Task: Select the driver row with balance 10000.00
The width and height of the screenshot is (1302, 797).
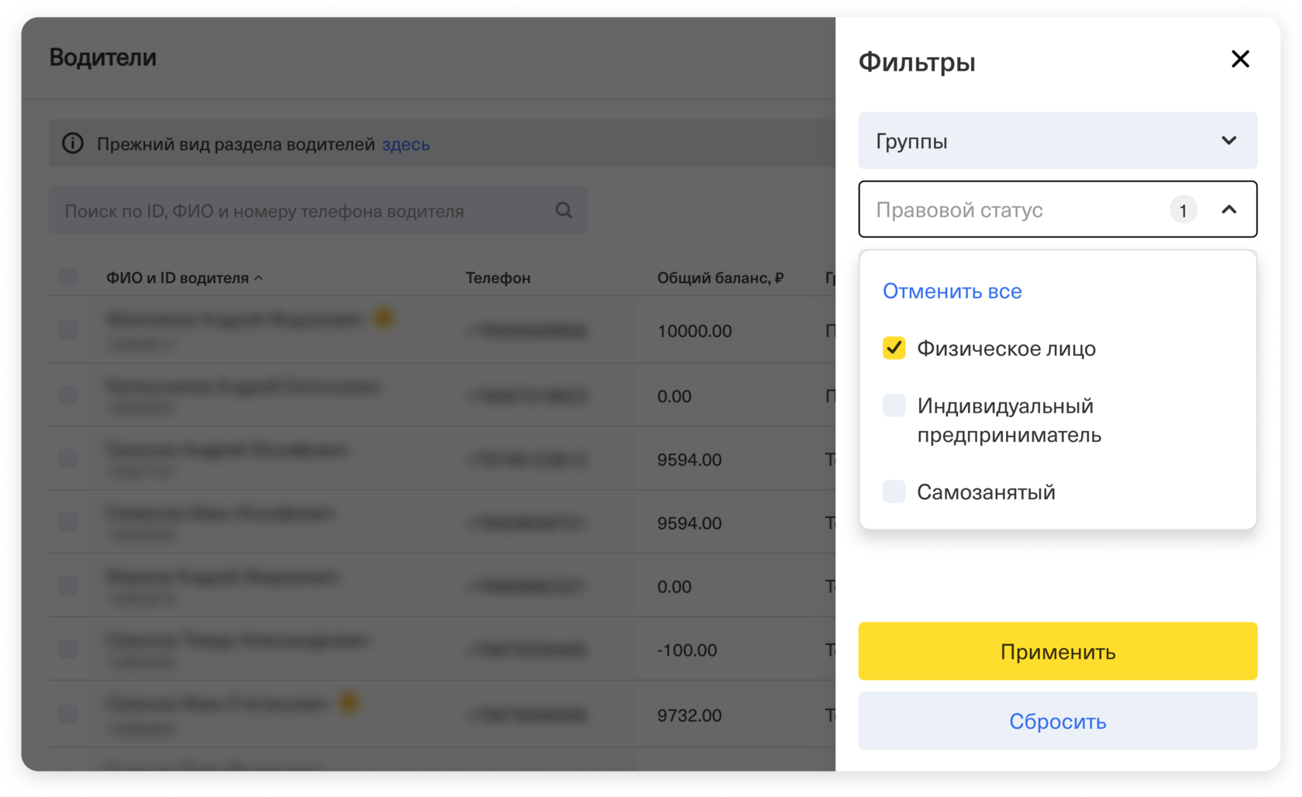Action: pos(68,330)
